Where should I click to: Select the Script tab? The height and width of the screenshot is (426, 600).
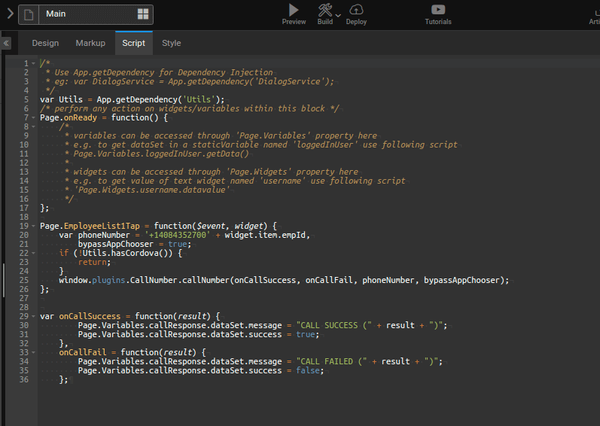(134, 43)
